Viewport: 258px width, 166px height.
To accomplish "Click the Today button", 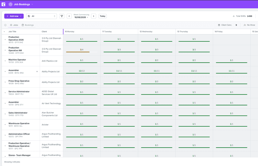I will [103, 16].
